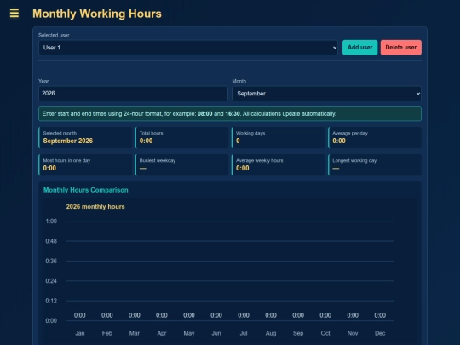The image size is (460, 345).
Task: Click the 2026 monthly hours chart title
Action: pos(95,206)
